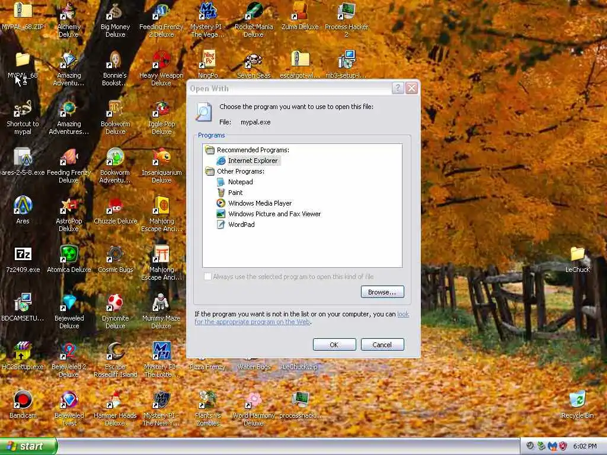Click the red shield tray icon

pos(563,446)
